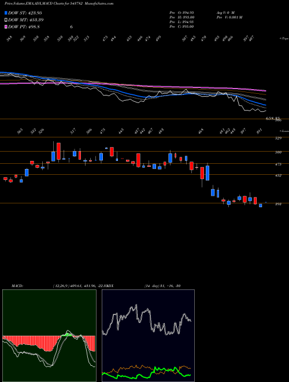Click the magenta DOW PT legend swatch
Viewport: 289px width, 382px height.
pos(6,27)
